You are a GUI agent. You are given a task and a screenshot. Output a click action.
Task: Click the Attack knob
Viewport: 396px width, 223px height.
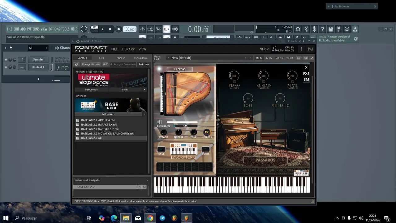(x=163, y=132)
